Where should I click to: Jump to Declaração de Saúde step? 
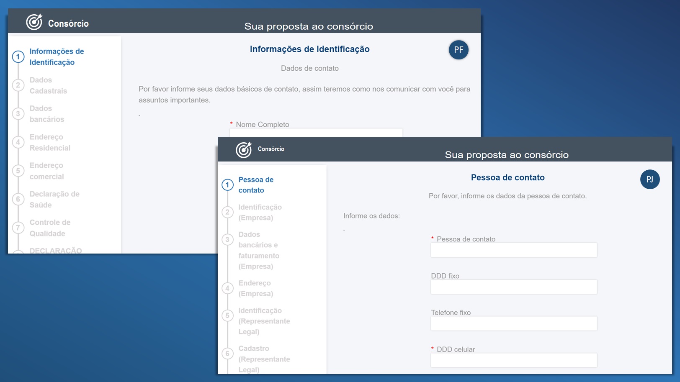(x=54, y=199)
